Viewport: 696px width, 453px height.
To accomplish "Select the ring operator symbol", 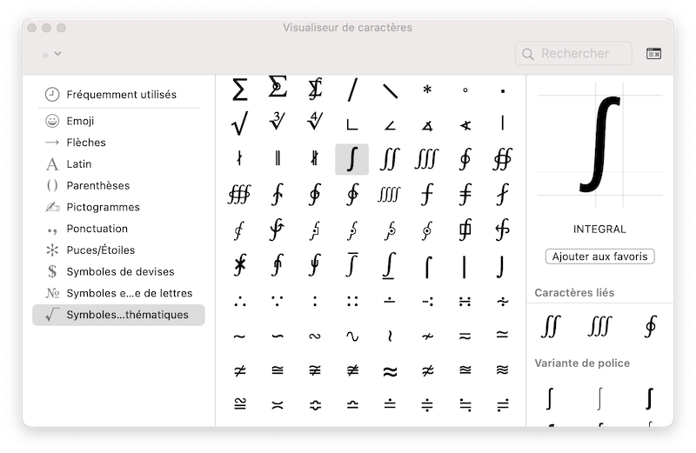I will 465,90.
